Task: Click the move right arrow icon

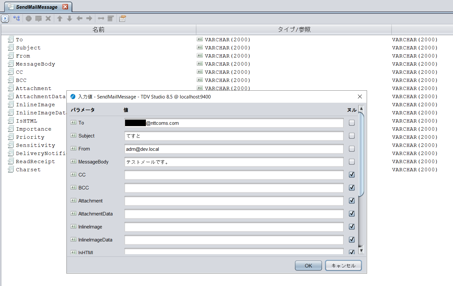Action: coord(89,19)
